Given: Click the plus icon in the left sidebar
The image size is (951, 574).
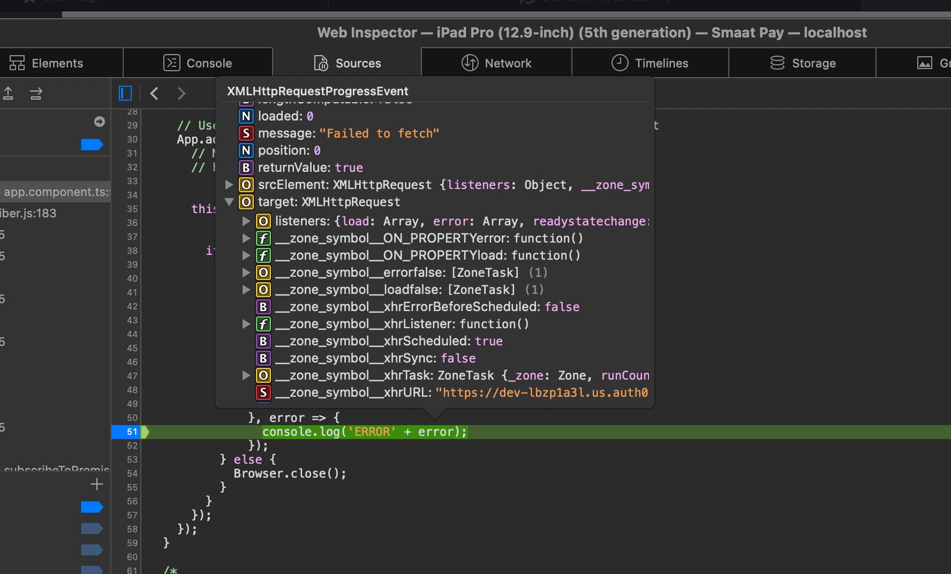Looking at the screenshot, I should click(97, 485).
